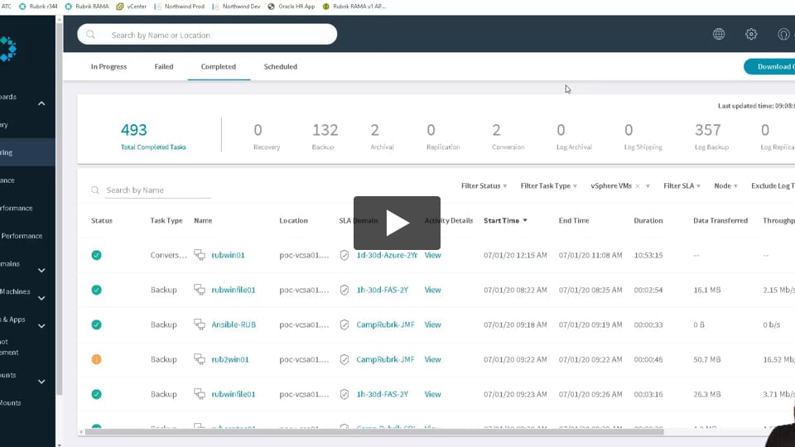Click the magnifier icon next to Search by Name
Viewport: 795px width, 447px height.
[x=95, y=190]
